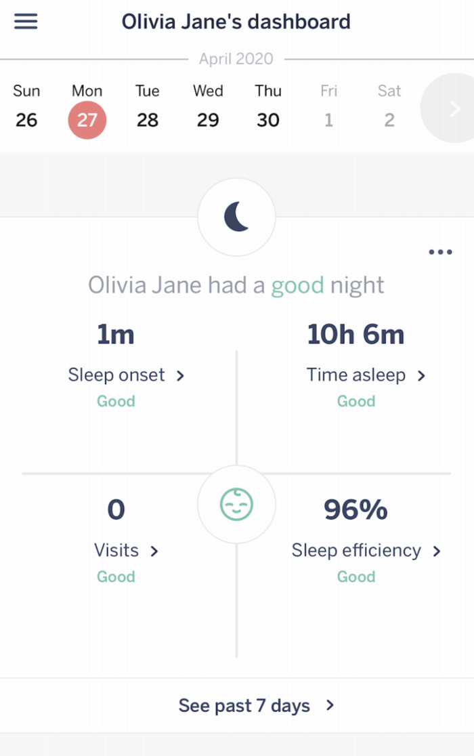This screenshot has width=474, height=756.
Task: Tap the green baby face icon
Action: [236, 504]
